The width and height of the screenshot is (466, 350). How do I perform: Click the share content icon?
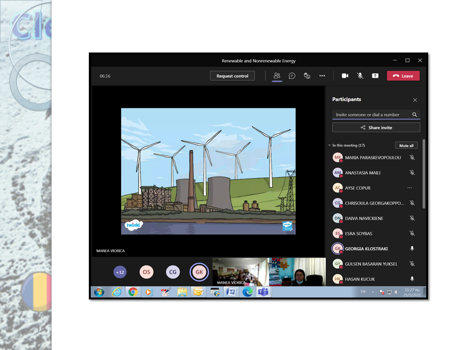point(375,76)
